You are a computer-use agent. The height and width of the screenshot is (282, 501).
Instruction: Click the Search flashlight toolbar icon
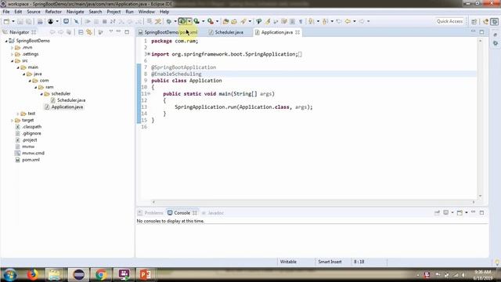click(243, 21)
